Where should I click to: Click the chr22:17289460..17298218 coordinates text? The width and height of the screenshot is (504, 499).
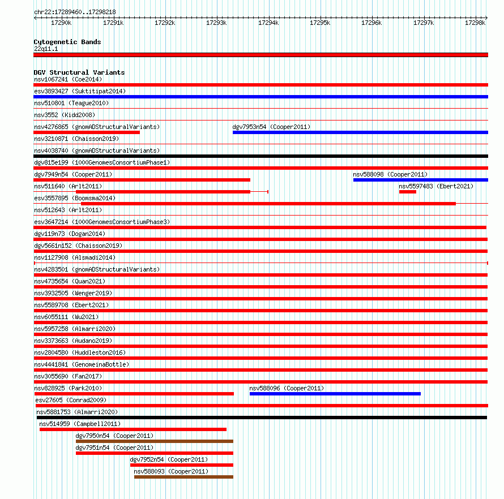click(75, 12)
